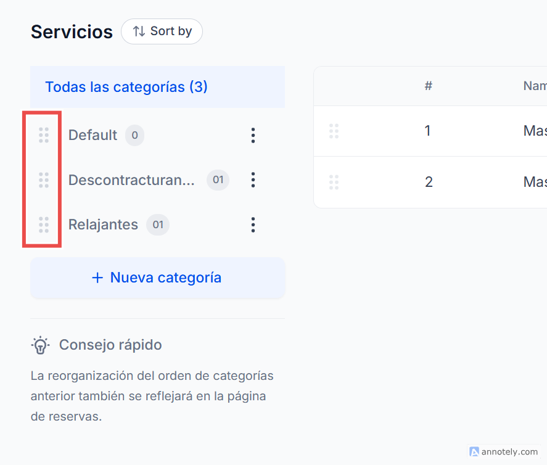Click the drag handle for table row 1

[x=334, y=131]
